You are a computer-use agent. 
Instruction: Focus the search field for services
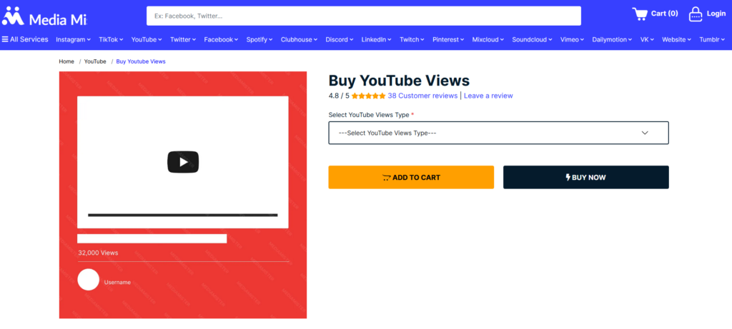[x=364, y=16]
